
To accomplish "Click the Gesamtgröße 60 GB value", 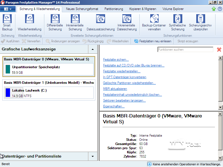I will pos(143,144).
